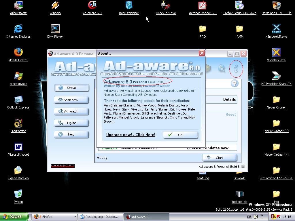This screenshot has height=221, width=295.
Task: Click the Help button in Ad-aware sidebar
Action: coord(71,134)
